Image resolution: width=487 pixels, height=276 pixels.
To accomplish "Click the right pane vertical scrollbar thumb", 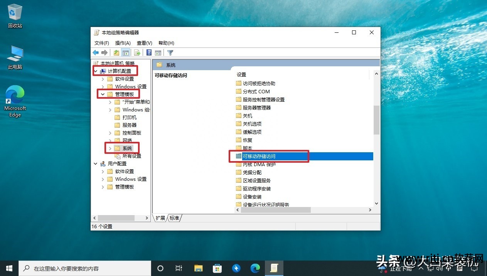I will (376, 119).
